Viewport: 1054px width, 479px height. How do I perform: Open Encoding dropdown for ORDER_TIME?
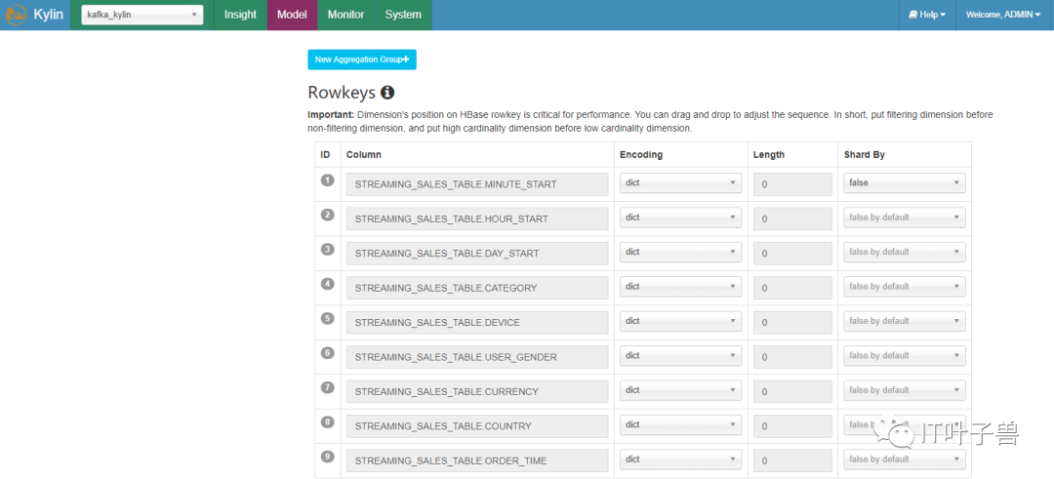[680, 459]
